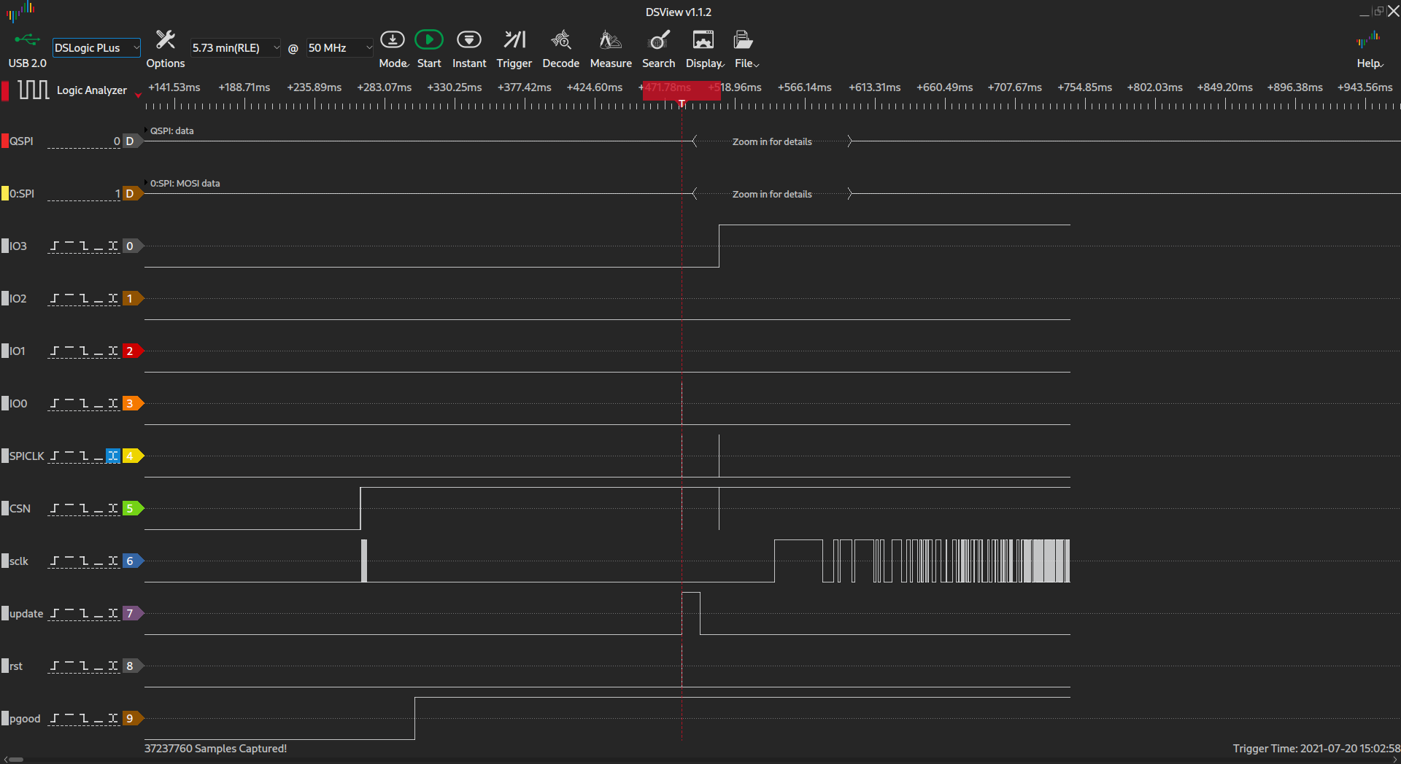
Task: Open the Measure tool
Action: (x=611, y=47)
